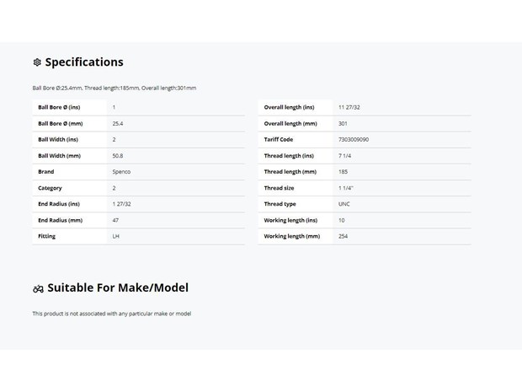
Task: Click the specification summary text line
Action: 115,88
